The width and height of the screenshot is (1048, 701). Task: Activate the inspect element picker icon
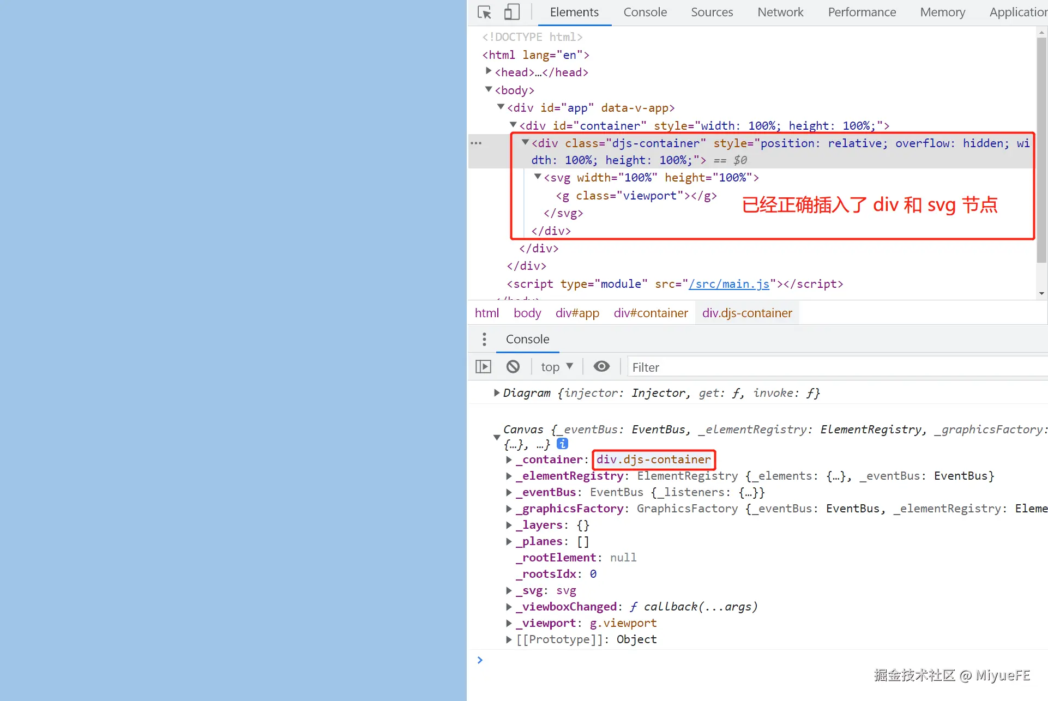click(484, 12)
